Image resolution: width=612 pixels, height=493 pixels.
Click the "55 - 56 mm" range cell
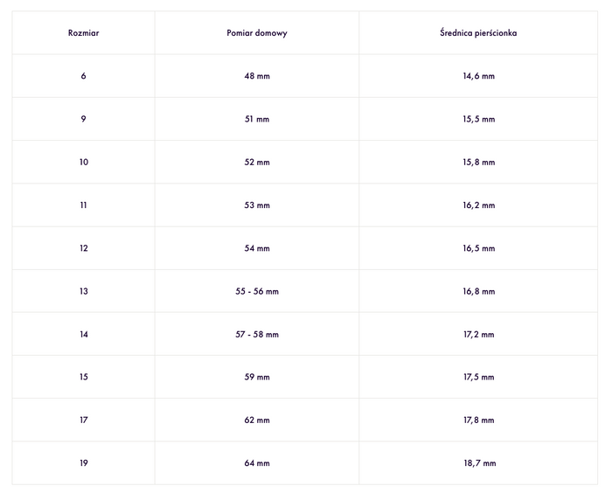257,291
